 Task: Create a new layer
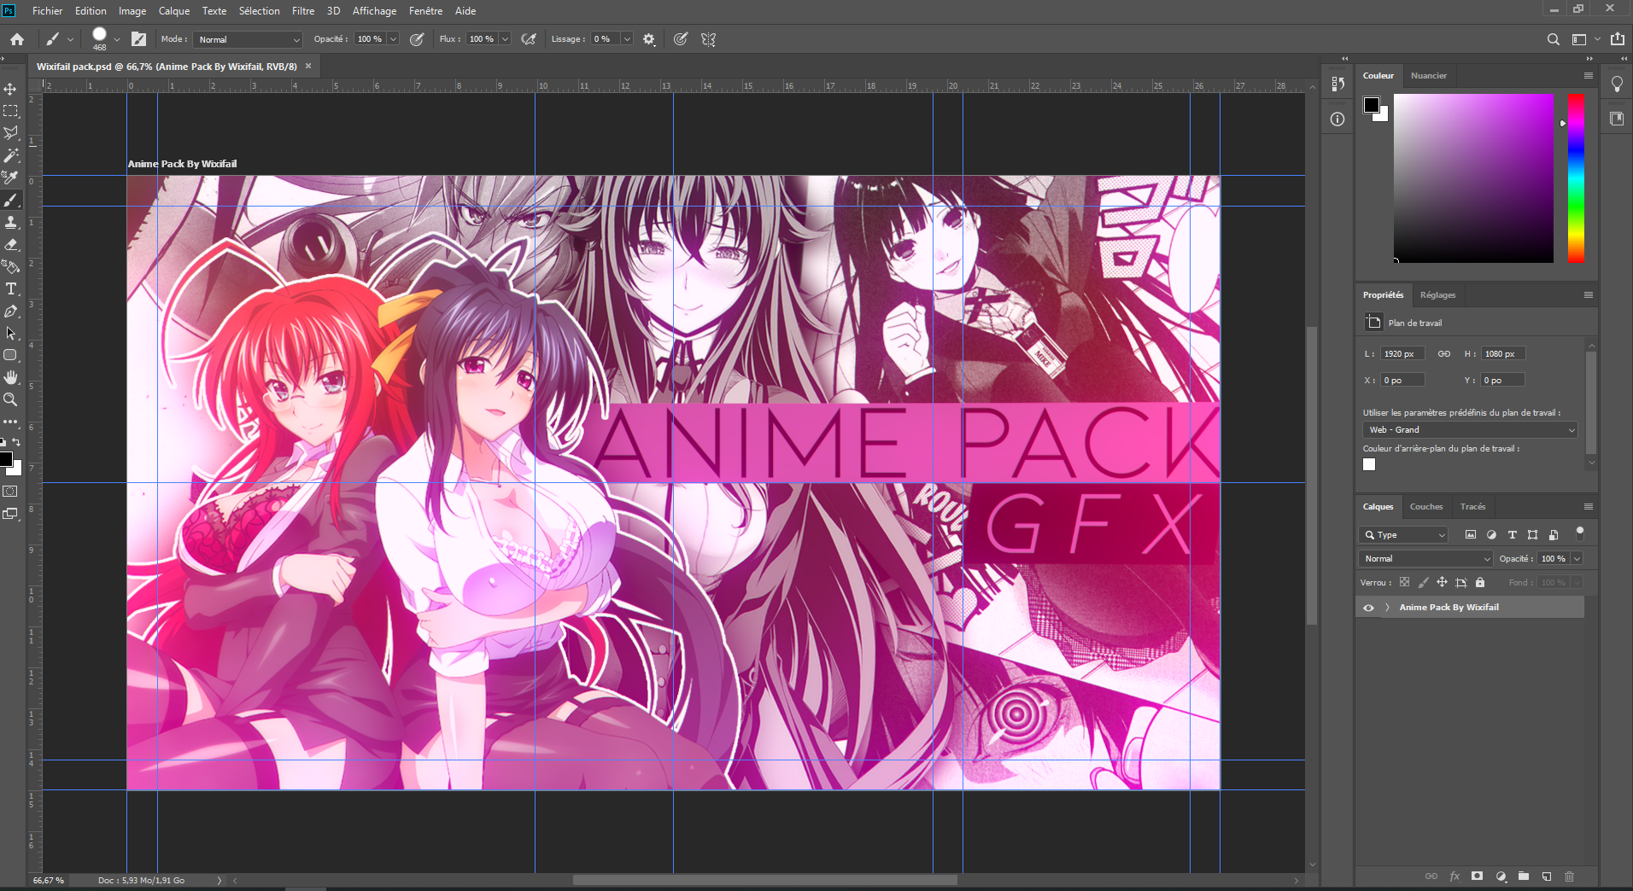[x=1547, y=876]
